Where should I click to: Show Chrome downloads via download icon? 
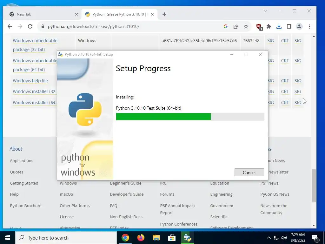(279, 26)
